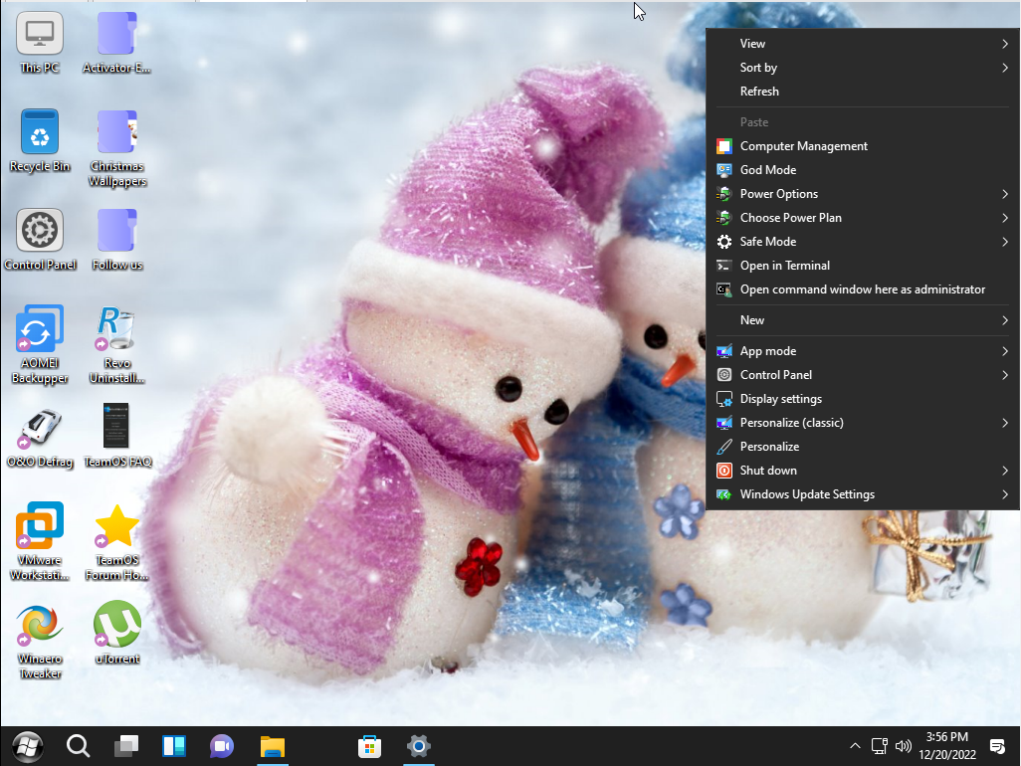Open Display settings from context menu
The width and height of the screenshot is (1021, 766).
click(x=781, y=399)
